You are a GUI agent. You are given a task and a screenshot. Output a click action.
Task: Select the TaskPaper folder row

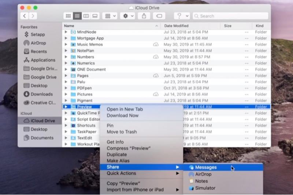(81, 132)
